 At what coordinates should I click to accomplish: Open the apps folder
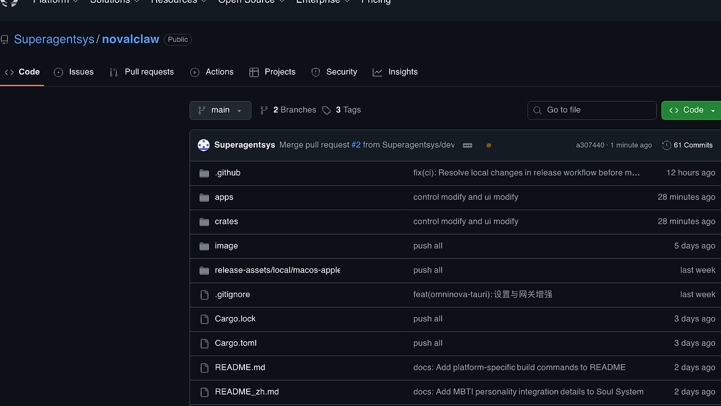click(224, 197)
